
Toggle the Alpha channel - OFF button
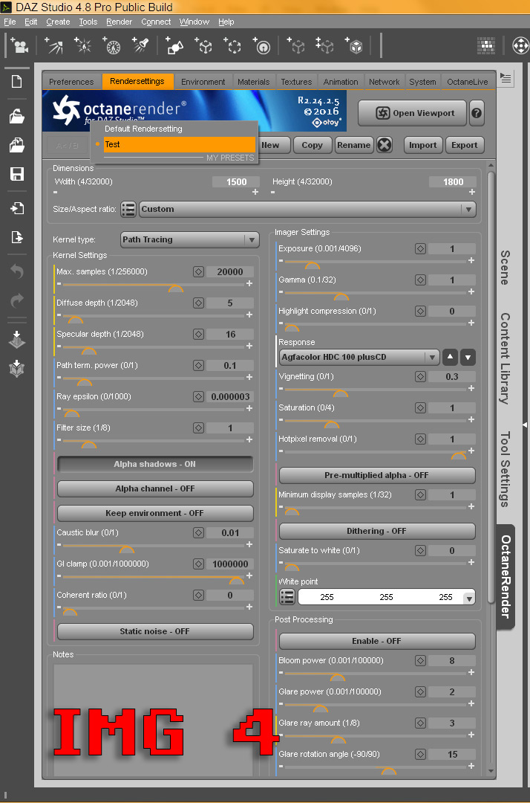[155, 488]
